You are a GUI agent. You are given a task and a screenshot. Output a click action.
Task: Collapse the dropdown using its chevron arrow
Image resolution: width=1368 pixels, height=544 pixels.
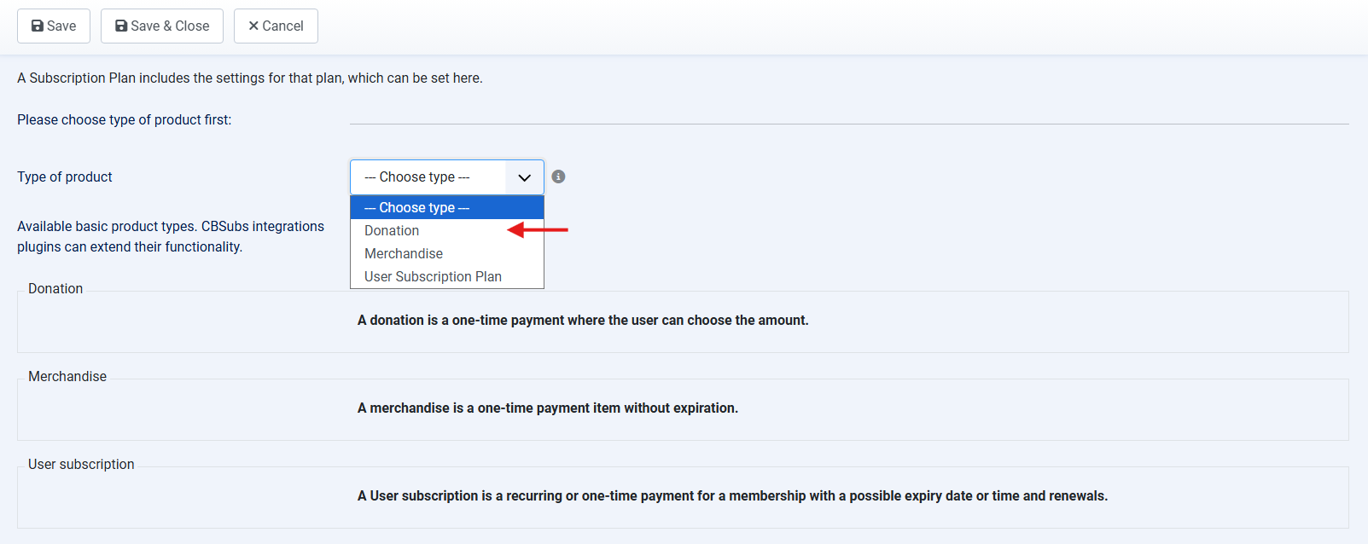pyautogui.click(x=524, y=177)
